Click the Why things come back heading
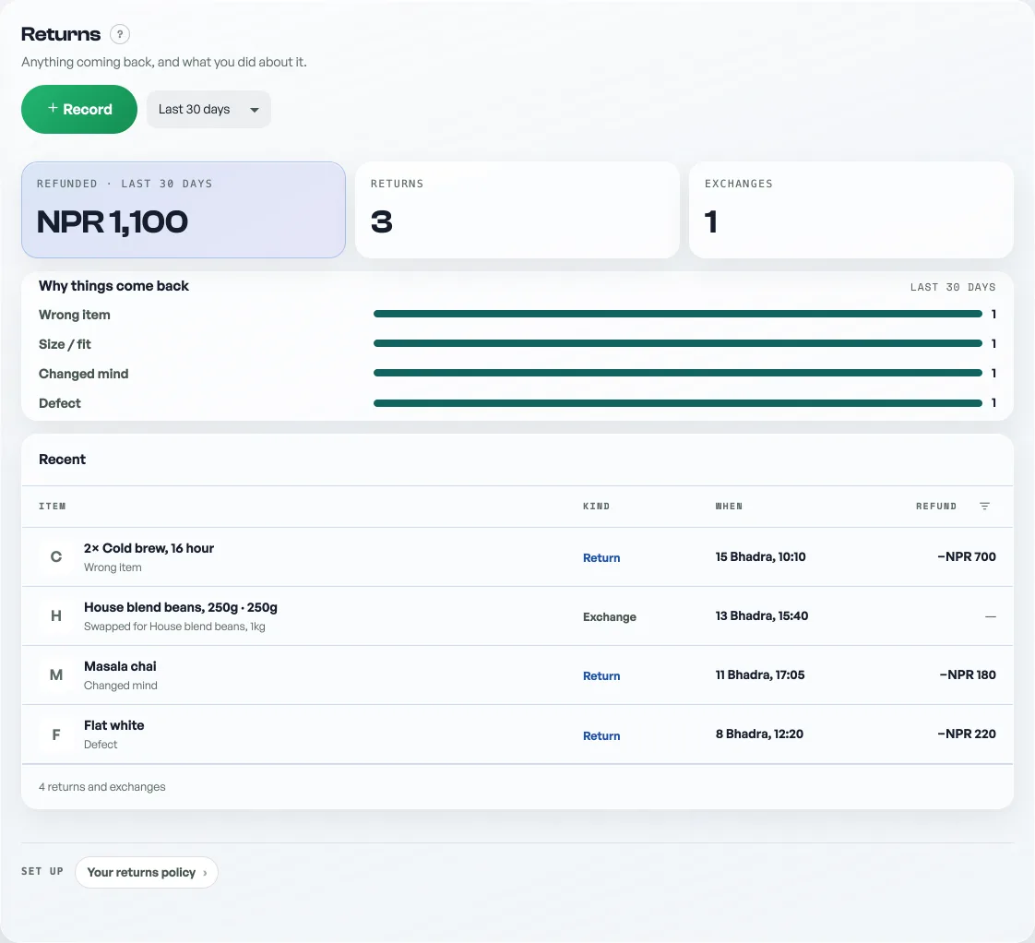The height and width of the screenshot is (943, 1035). click(113, 286)
